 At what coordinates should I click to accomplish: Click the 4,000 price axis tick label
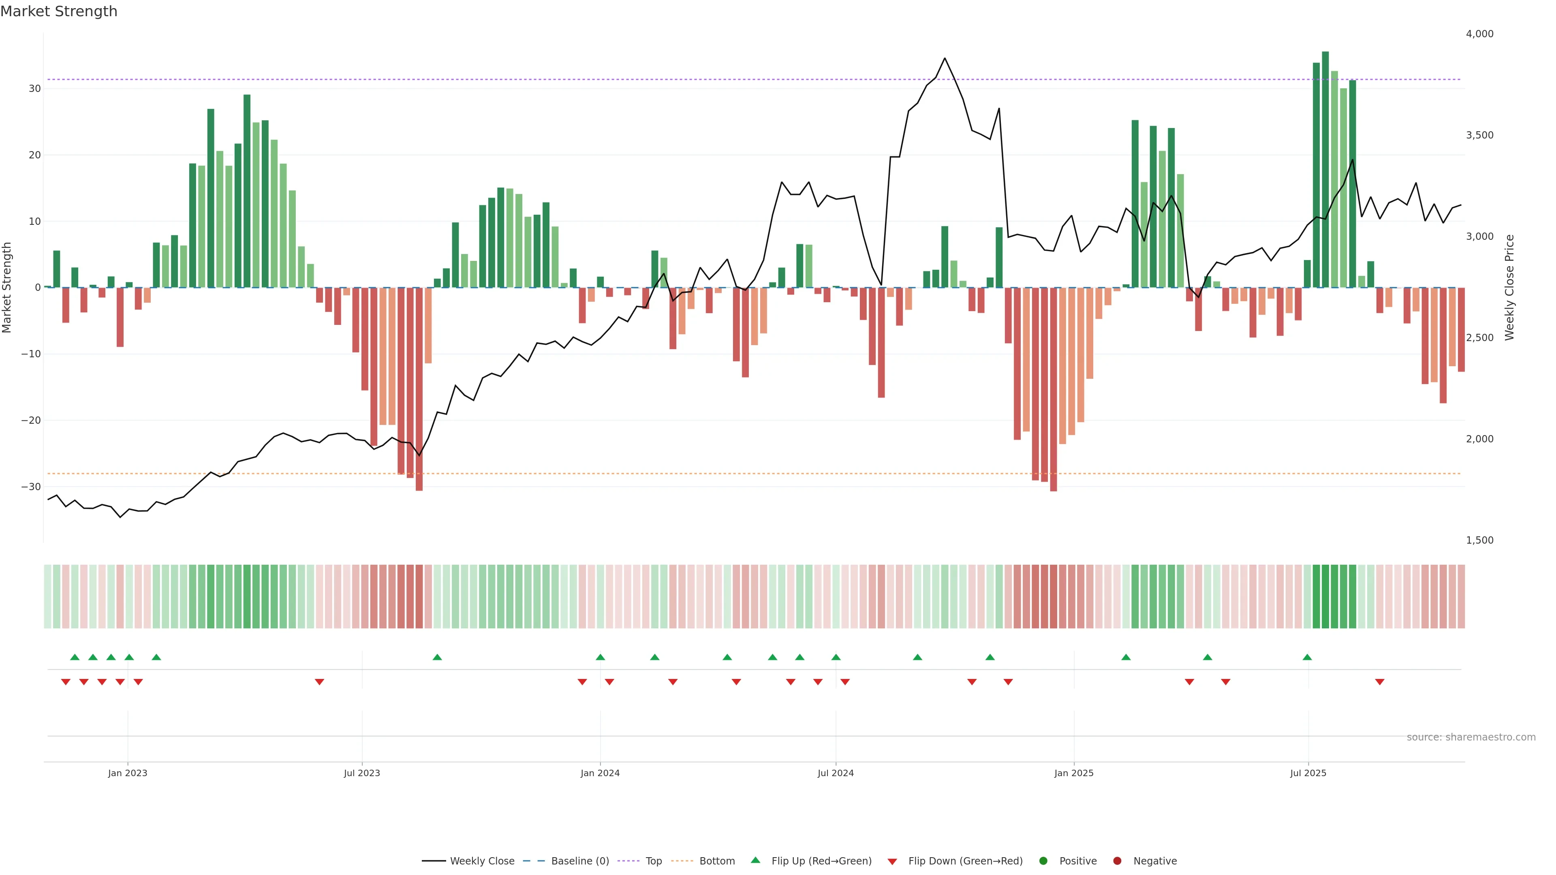(1479, 34)
